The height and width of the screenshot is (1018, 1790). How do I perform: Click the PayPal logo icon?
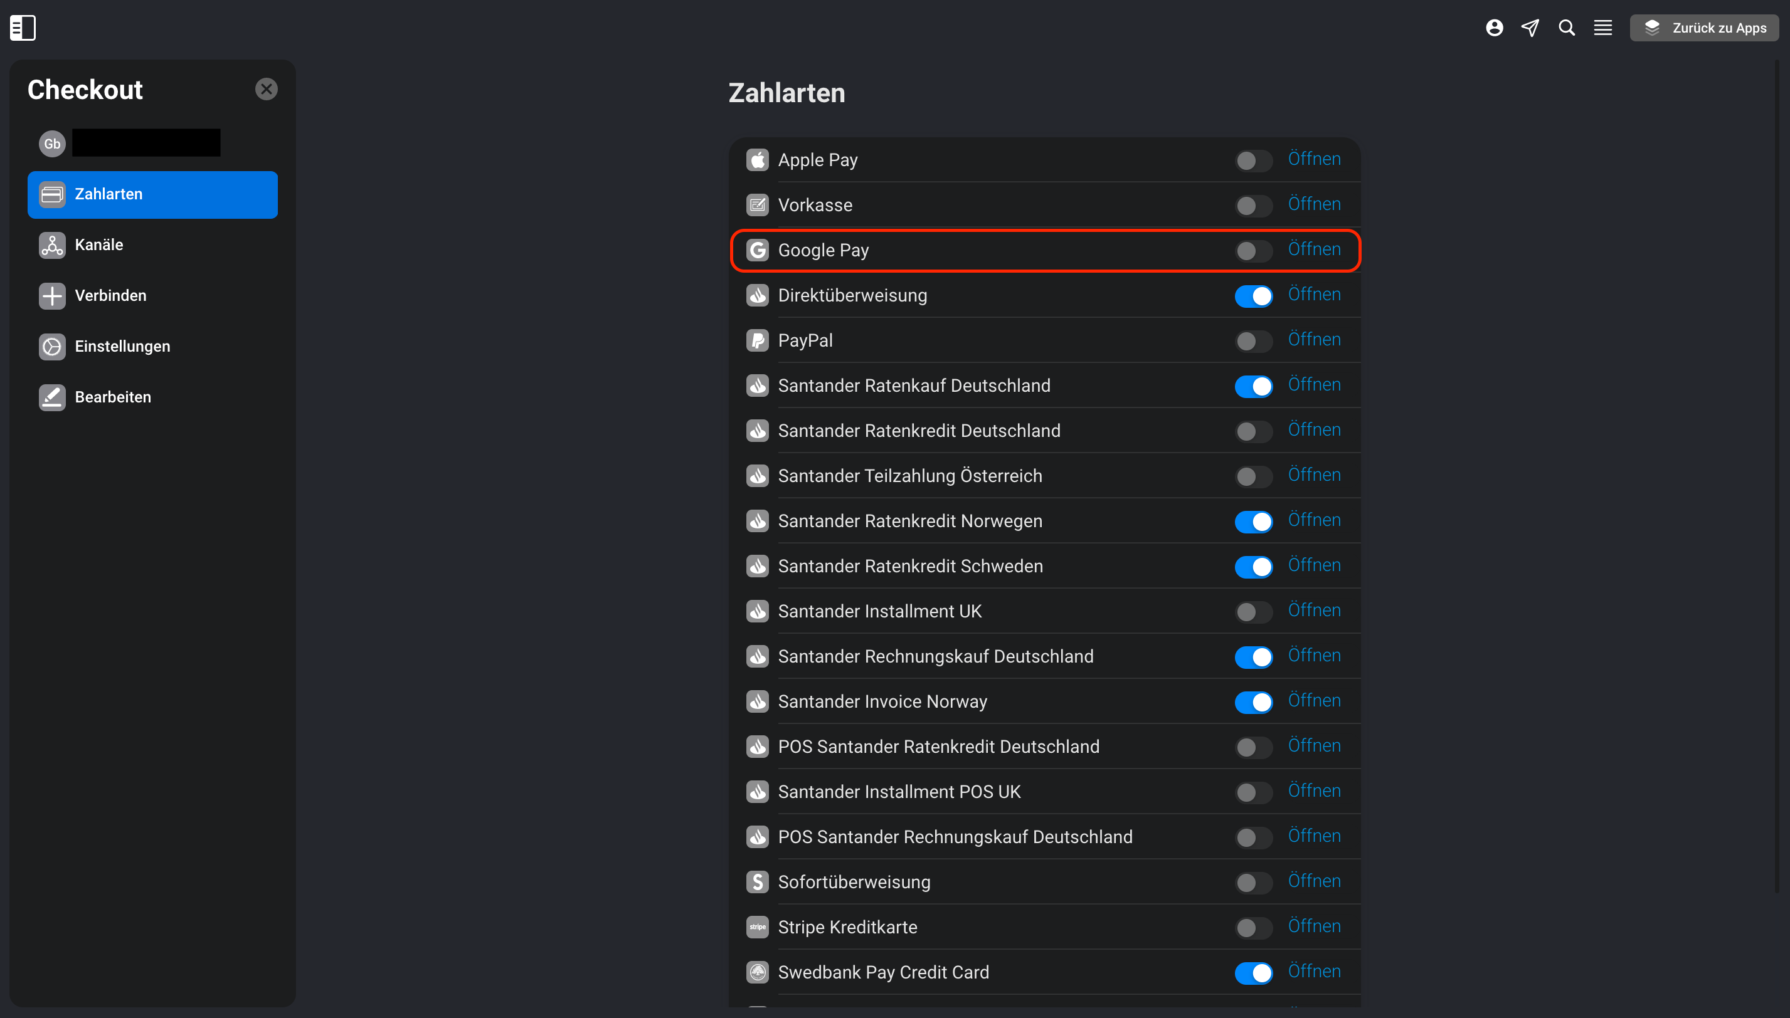click(x=757, y=340)
